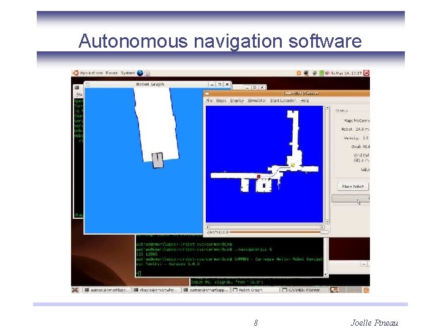The height and width of the screenshot is (330, 441).
Task: Click the red goal marker on the map
Action: click(x=258, y=177)
